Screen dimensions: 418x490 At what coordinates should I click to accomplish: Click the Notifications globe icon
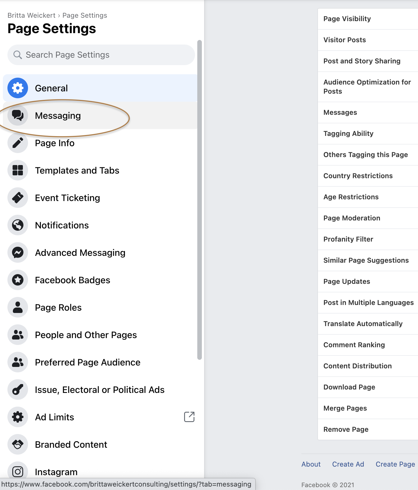coord(18,225)
